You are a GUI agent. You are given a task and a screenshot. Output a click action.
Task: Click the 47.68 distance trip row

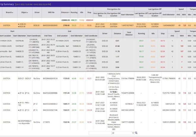click(x=117, y=46)
